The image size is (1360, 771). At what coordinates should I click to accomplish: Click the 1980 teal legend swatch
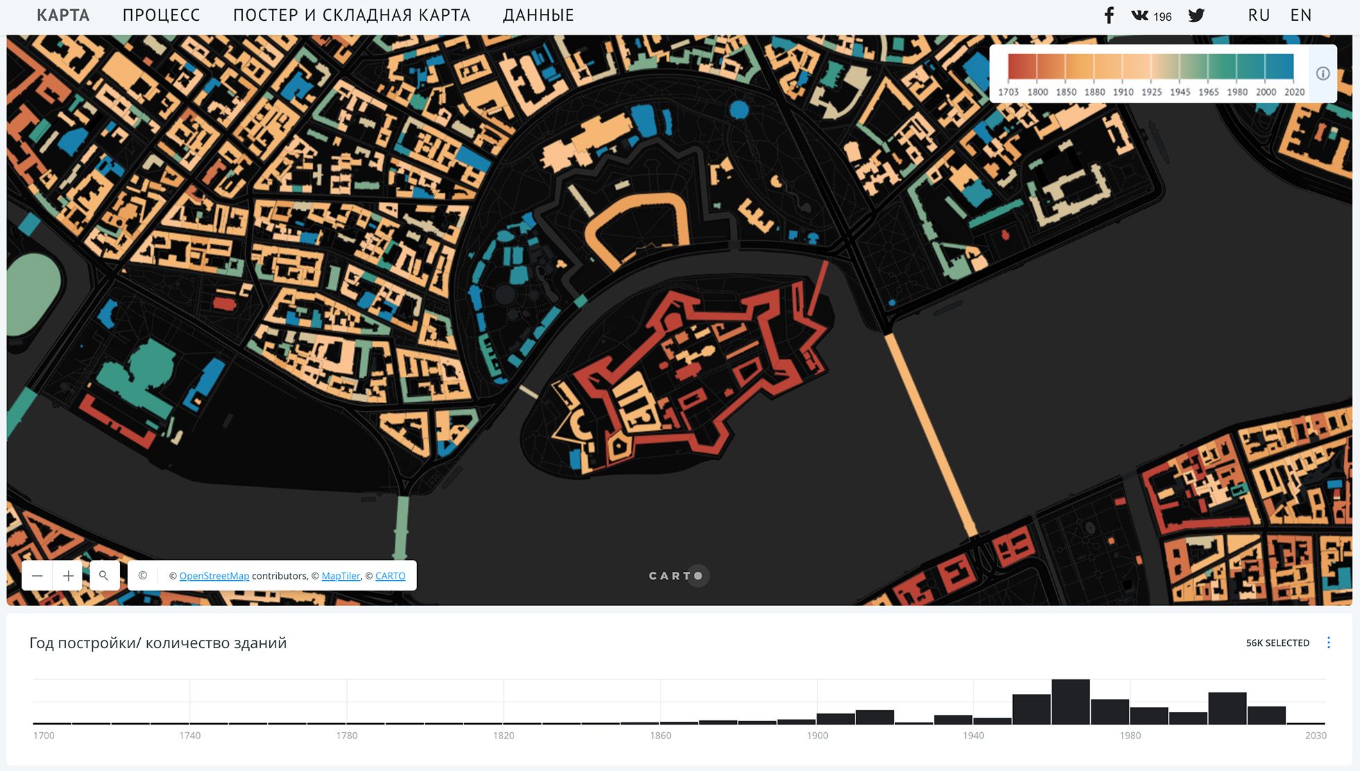click(1250, 67)
